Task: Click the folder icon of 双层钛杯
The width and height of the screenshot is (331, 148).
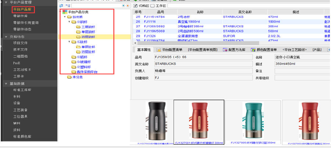Action: [78, 52]
